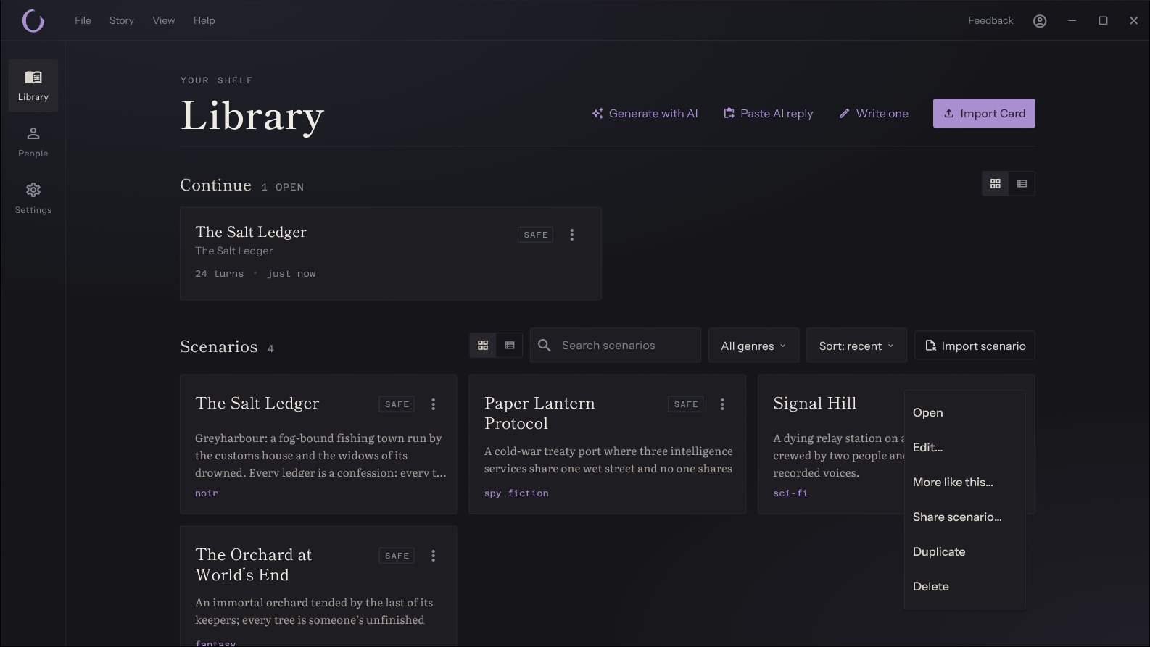The image size is (1150, 647).
Task: Open kebab menu on Paper Lantern Protocol card
Action: pos(722,404)
